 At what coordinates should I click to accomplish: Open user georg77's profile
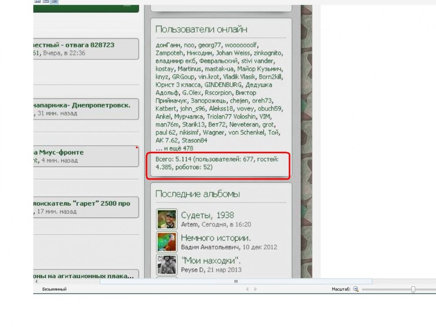tap(210, 45)
